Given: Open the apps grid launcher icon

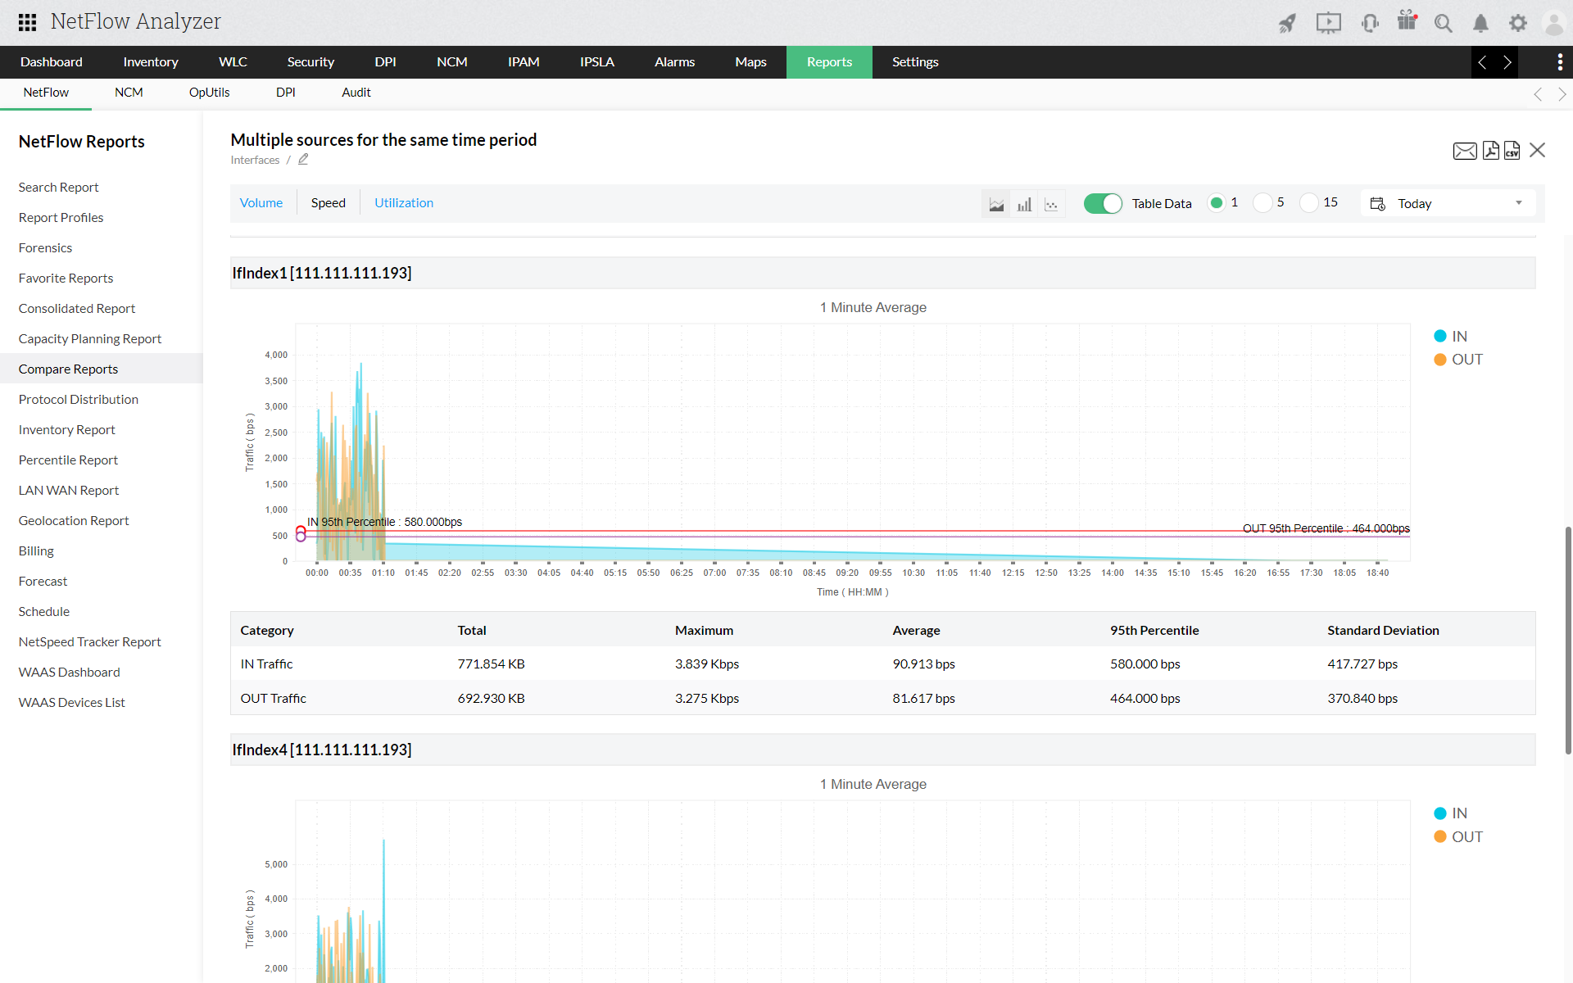Looking at the screenshot, I should 27,22.
